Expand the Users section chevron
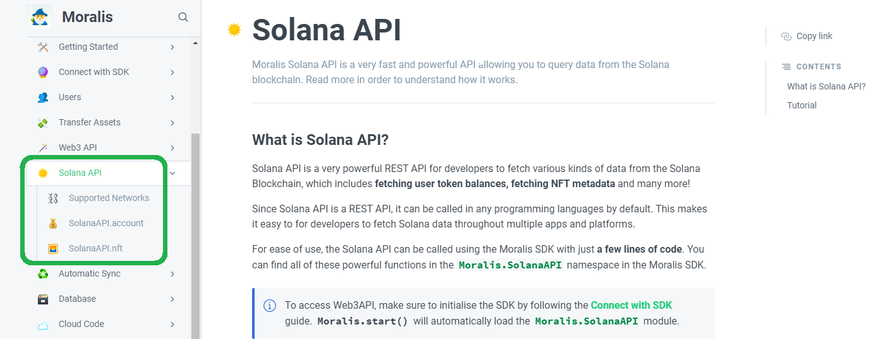Image resolution: width=892 pixels, height=339 pixels. (x=172, y=97)
